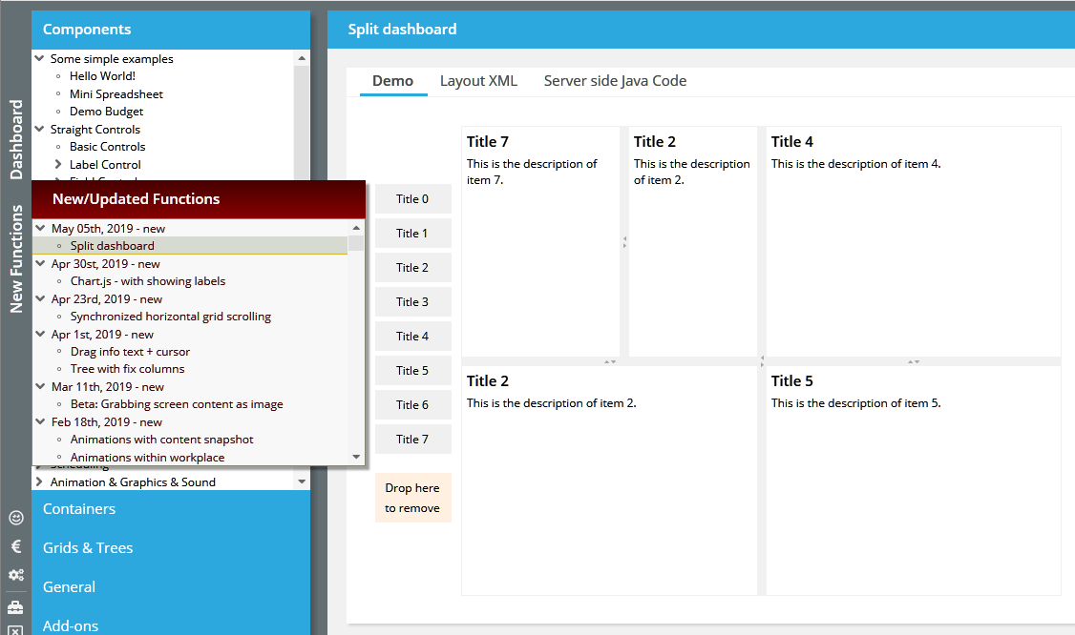Click splitter arrows below Title 4 panel
1075x635 pixels.
(x=913, y=361)
